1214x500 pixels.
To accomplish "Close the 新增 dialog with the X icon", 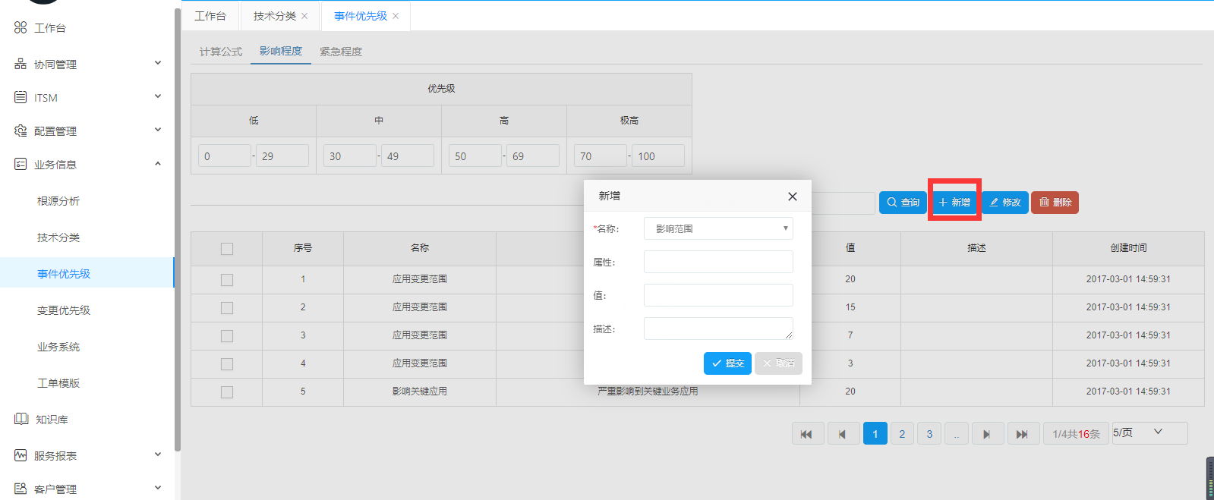I will pyautogui.click(x=792, y=197).
